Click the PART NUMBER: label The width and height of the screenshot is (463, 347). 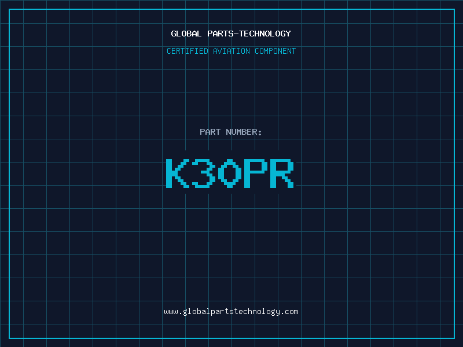tap(230, 132)
